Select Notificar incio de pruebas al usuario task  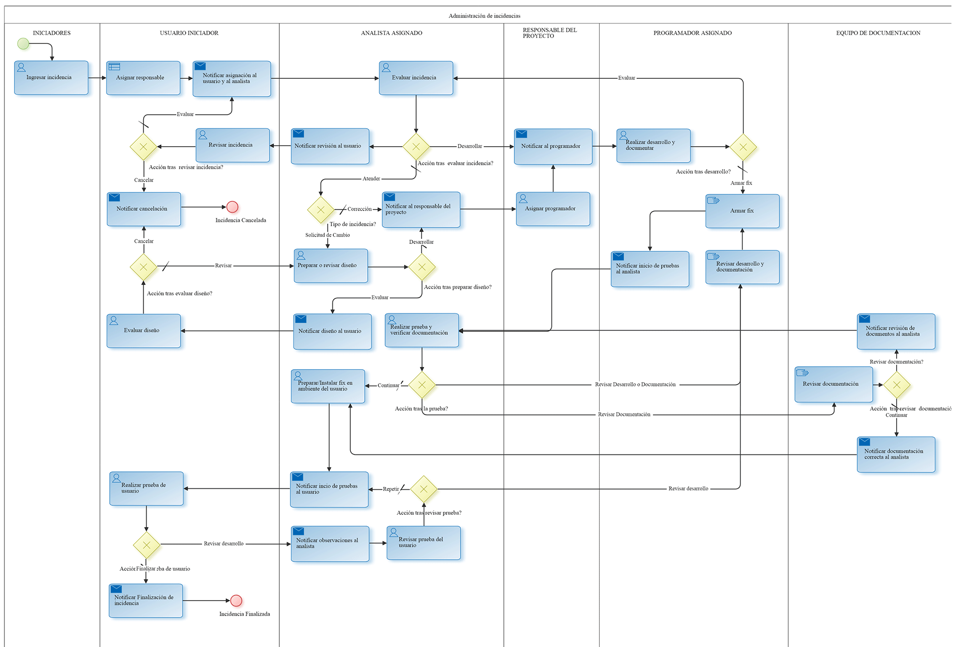(329, 489)
